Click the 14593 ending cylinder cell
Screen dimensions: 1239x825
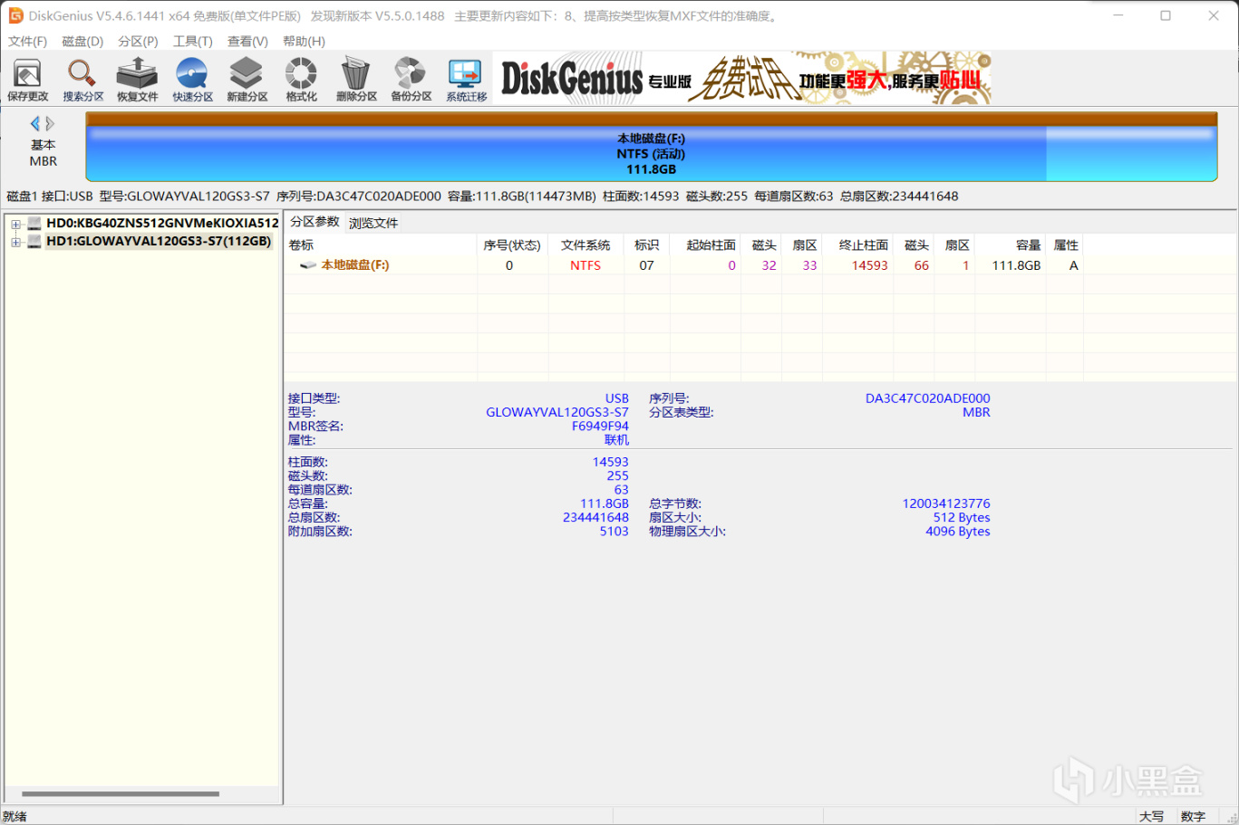click(869, 265)
